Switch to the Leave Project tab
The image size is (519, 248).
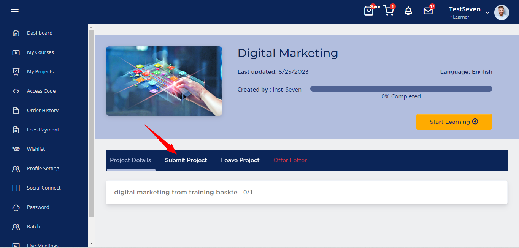coord(240,160)
